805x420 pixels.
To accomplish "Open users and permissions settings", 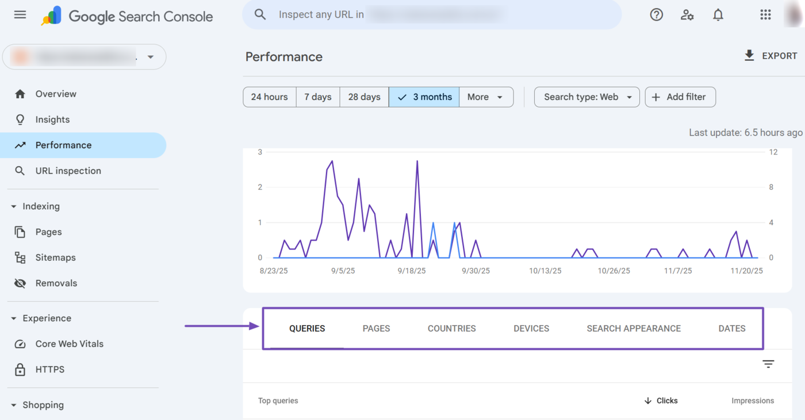I will [687, 14].
